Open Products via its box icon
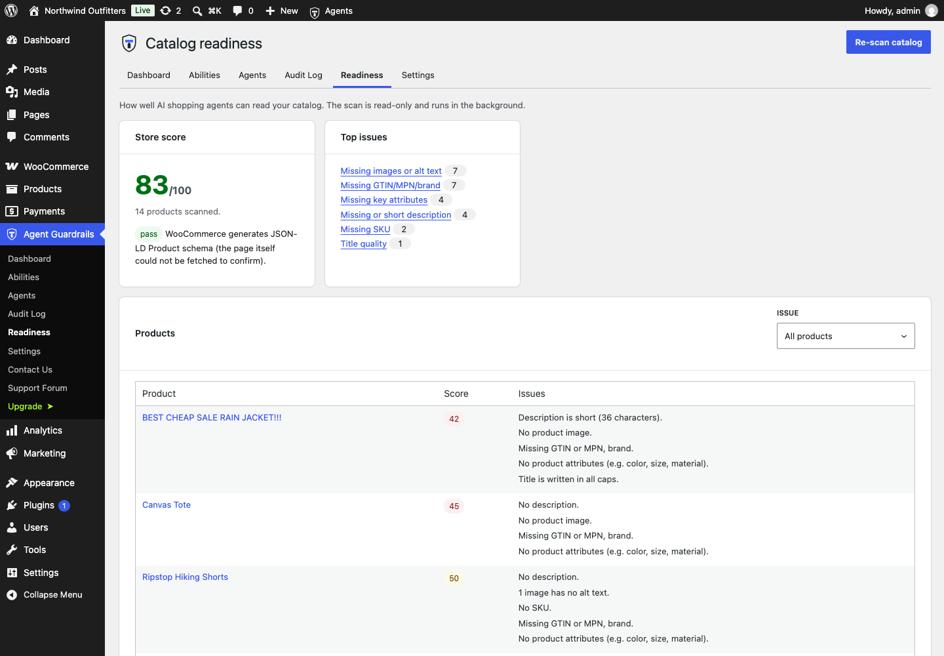 click(12, 189)
